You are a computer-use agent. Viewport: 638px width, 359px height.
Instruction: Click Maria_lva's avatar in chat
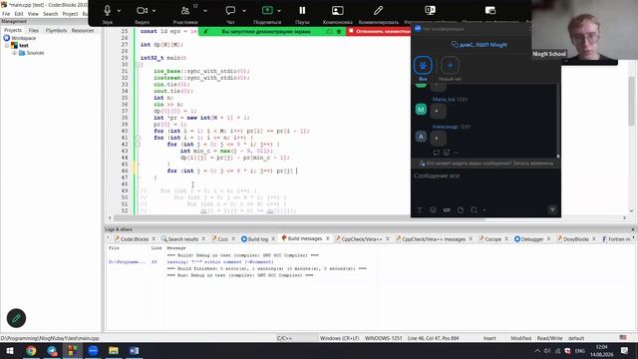click(421, 109)
